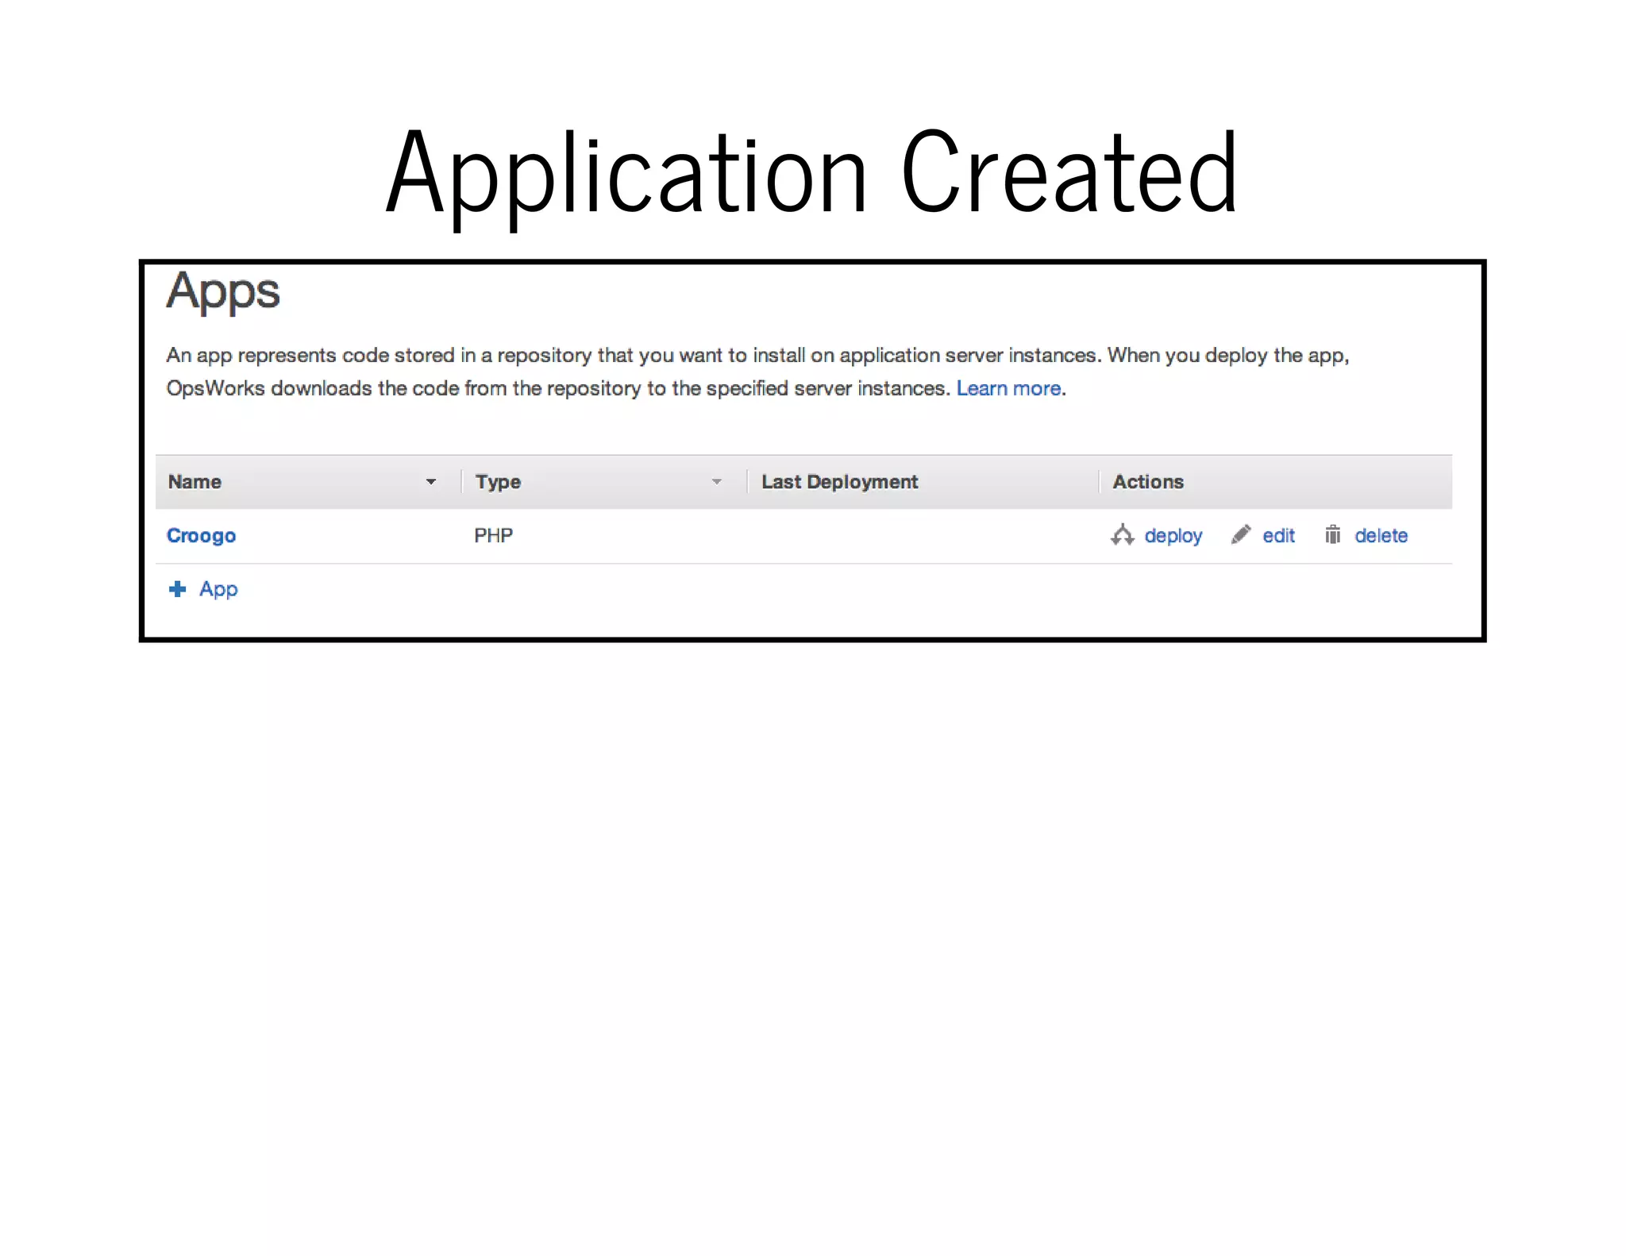The width and height of the screenshot is (1626, 1256).
Task: Open the Type column sort arrow
Action: pos(716,482)
